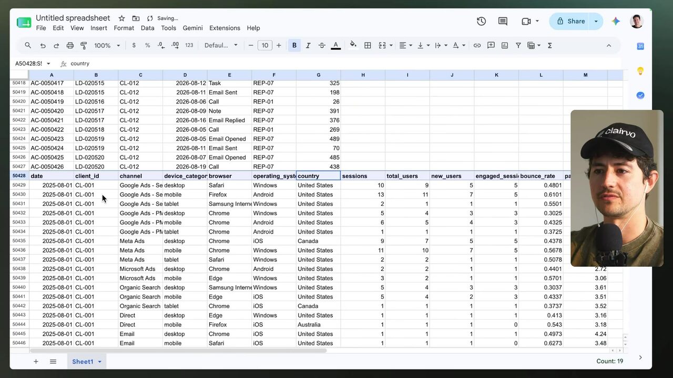Open the borders options
Screen dimensions: 673x378
[368, 46]
